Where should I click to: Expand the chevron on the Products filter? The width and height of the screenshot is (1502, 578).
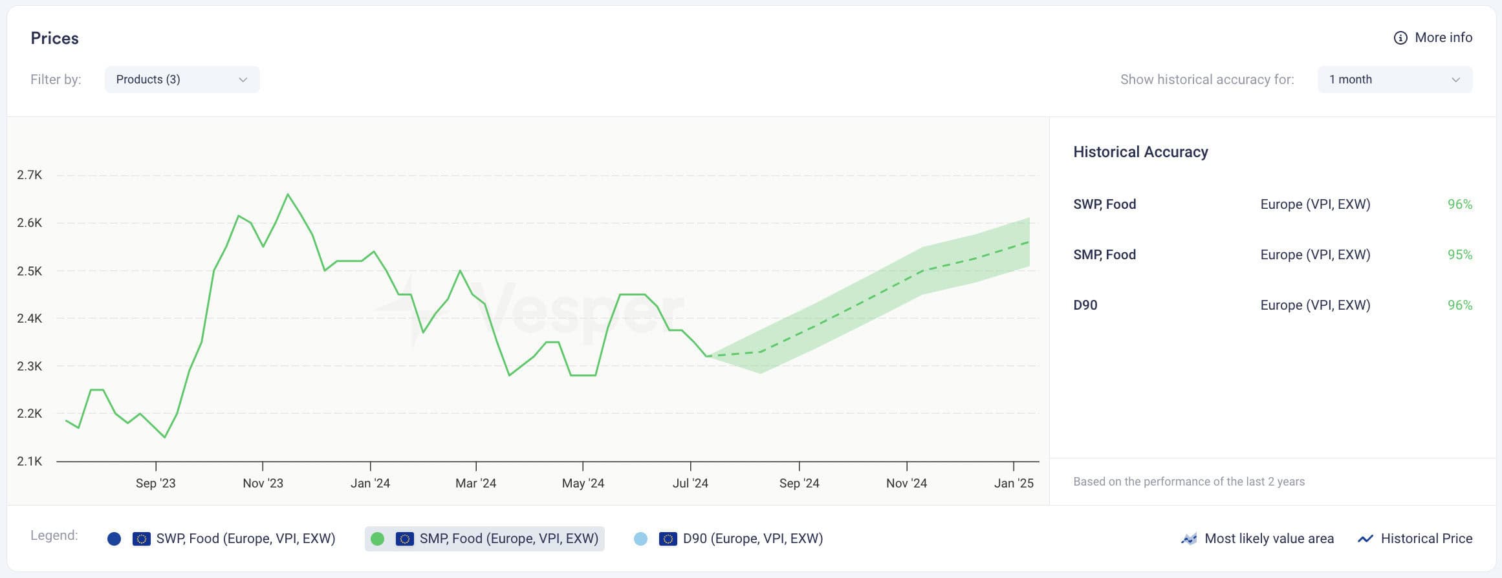(x=243, y=80)
